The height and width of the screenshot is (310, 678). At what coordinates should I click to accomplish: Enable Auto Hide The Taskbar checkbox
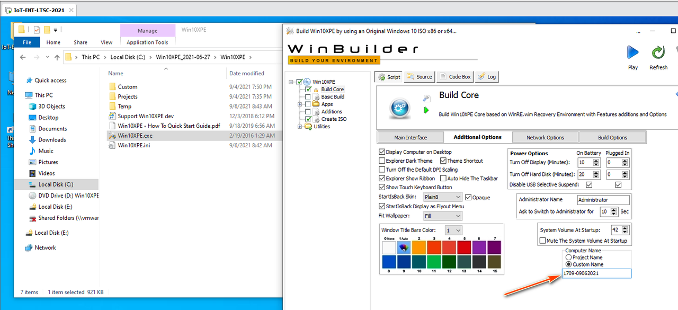tap(443, 179)
